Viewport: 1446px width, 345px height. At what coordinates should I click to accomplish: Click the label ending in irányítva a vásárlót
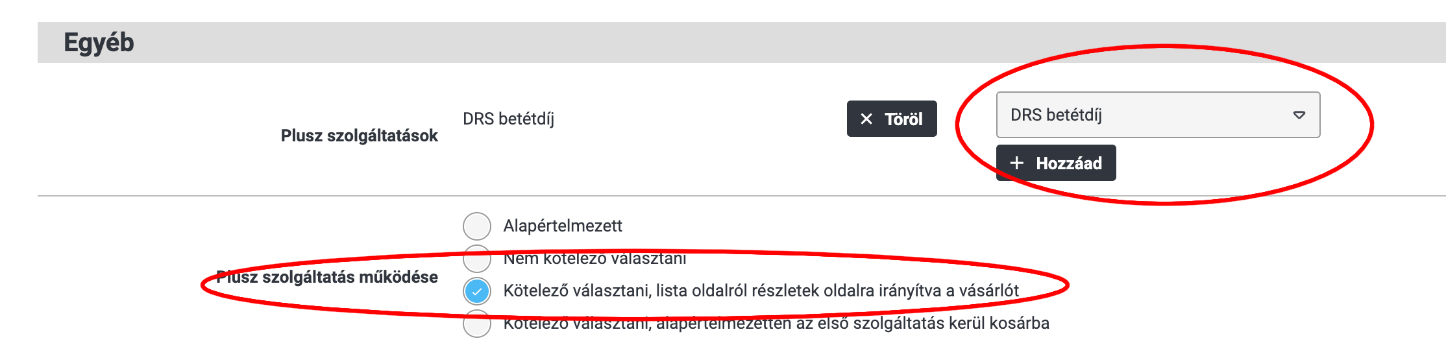tap(761, 291)
